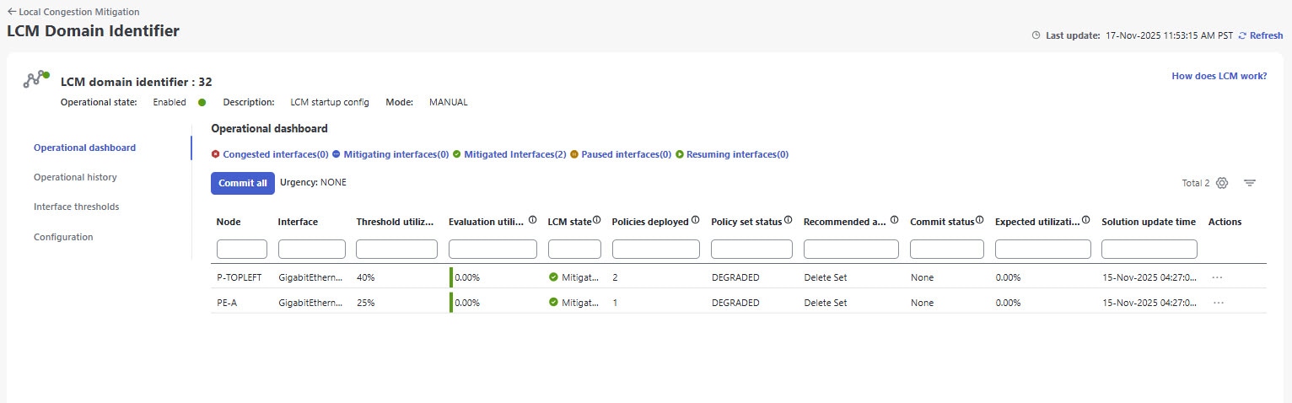Switch to Operational history tab
The height and width of the screenshot is (403, 1292).
pyautogui.click(x=75, y=177)
